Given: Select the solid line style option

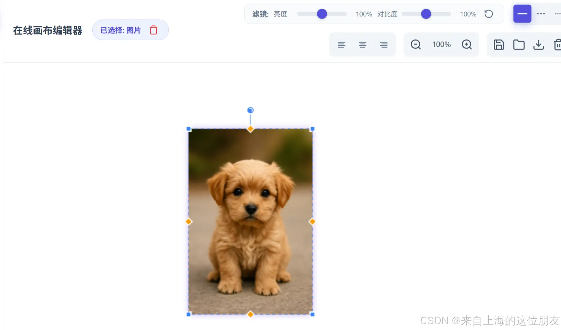Looking at the screenshot, I should pos(522,14).
